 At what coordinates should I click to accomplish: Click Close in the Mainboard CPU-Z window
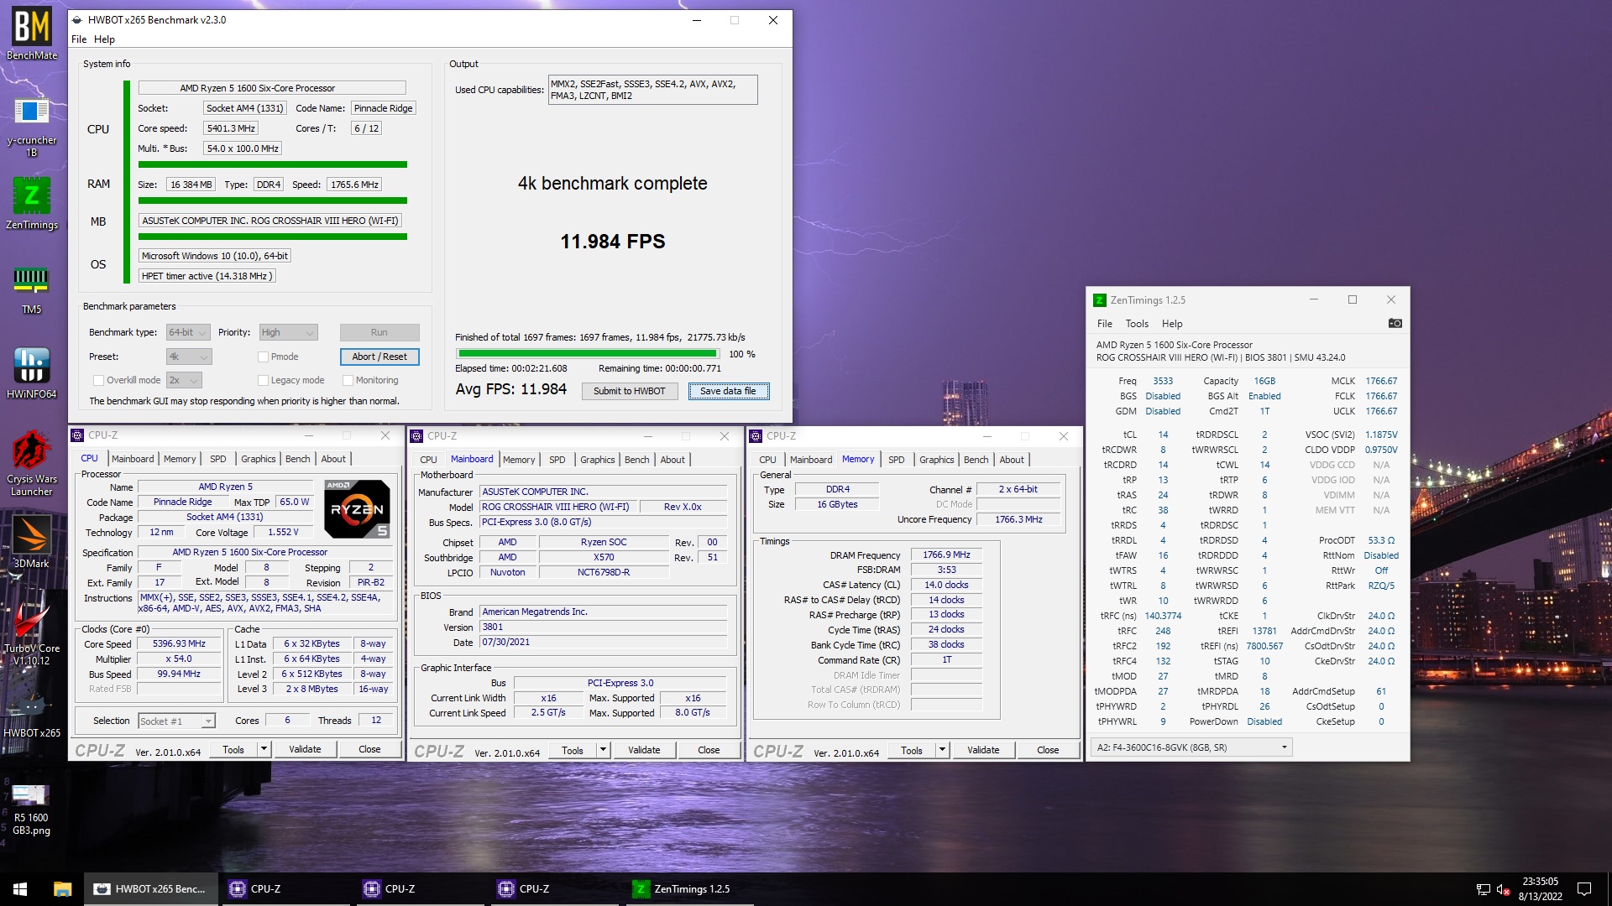tap(709, 750)
